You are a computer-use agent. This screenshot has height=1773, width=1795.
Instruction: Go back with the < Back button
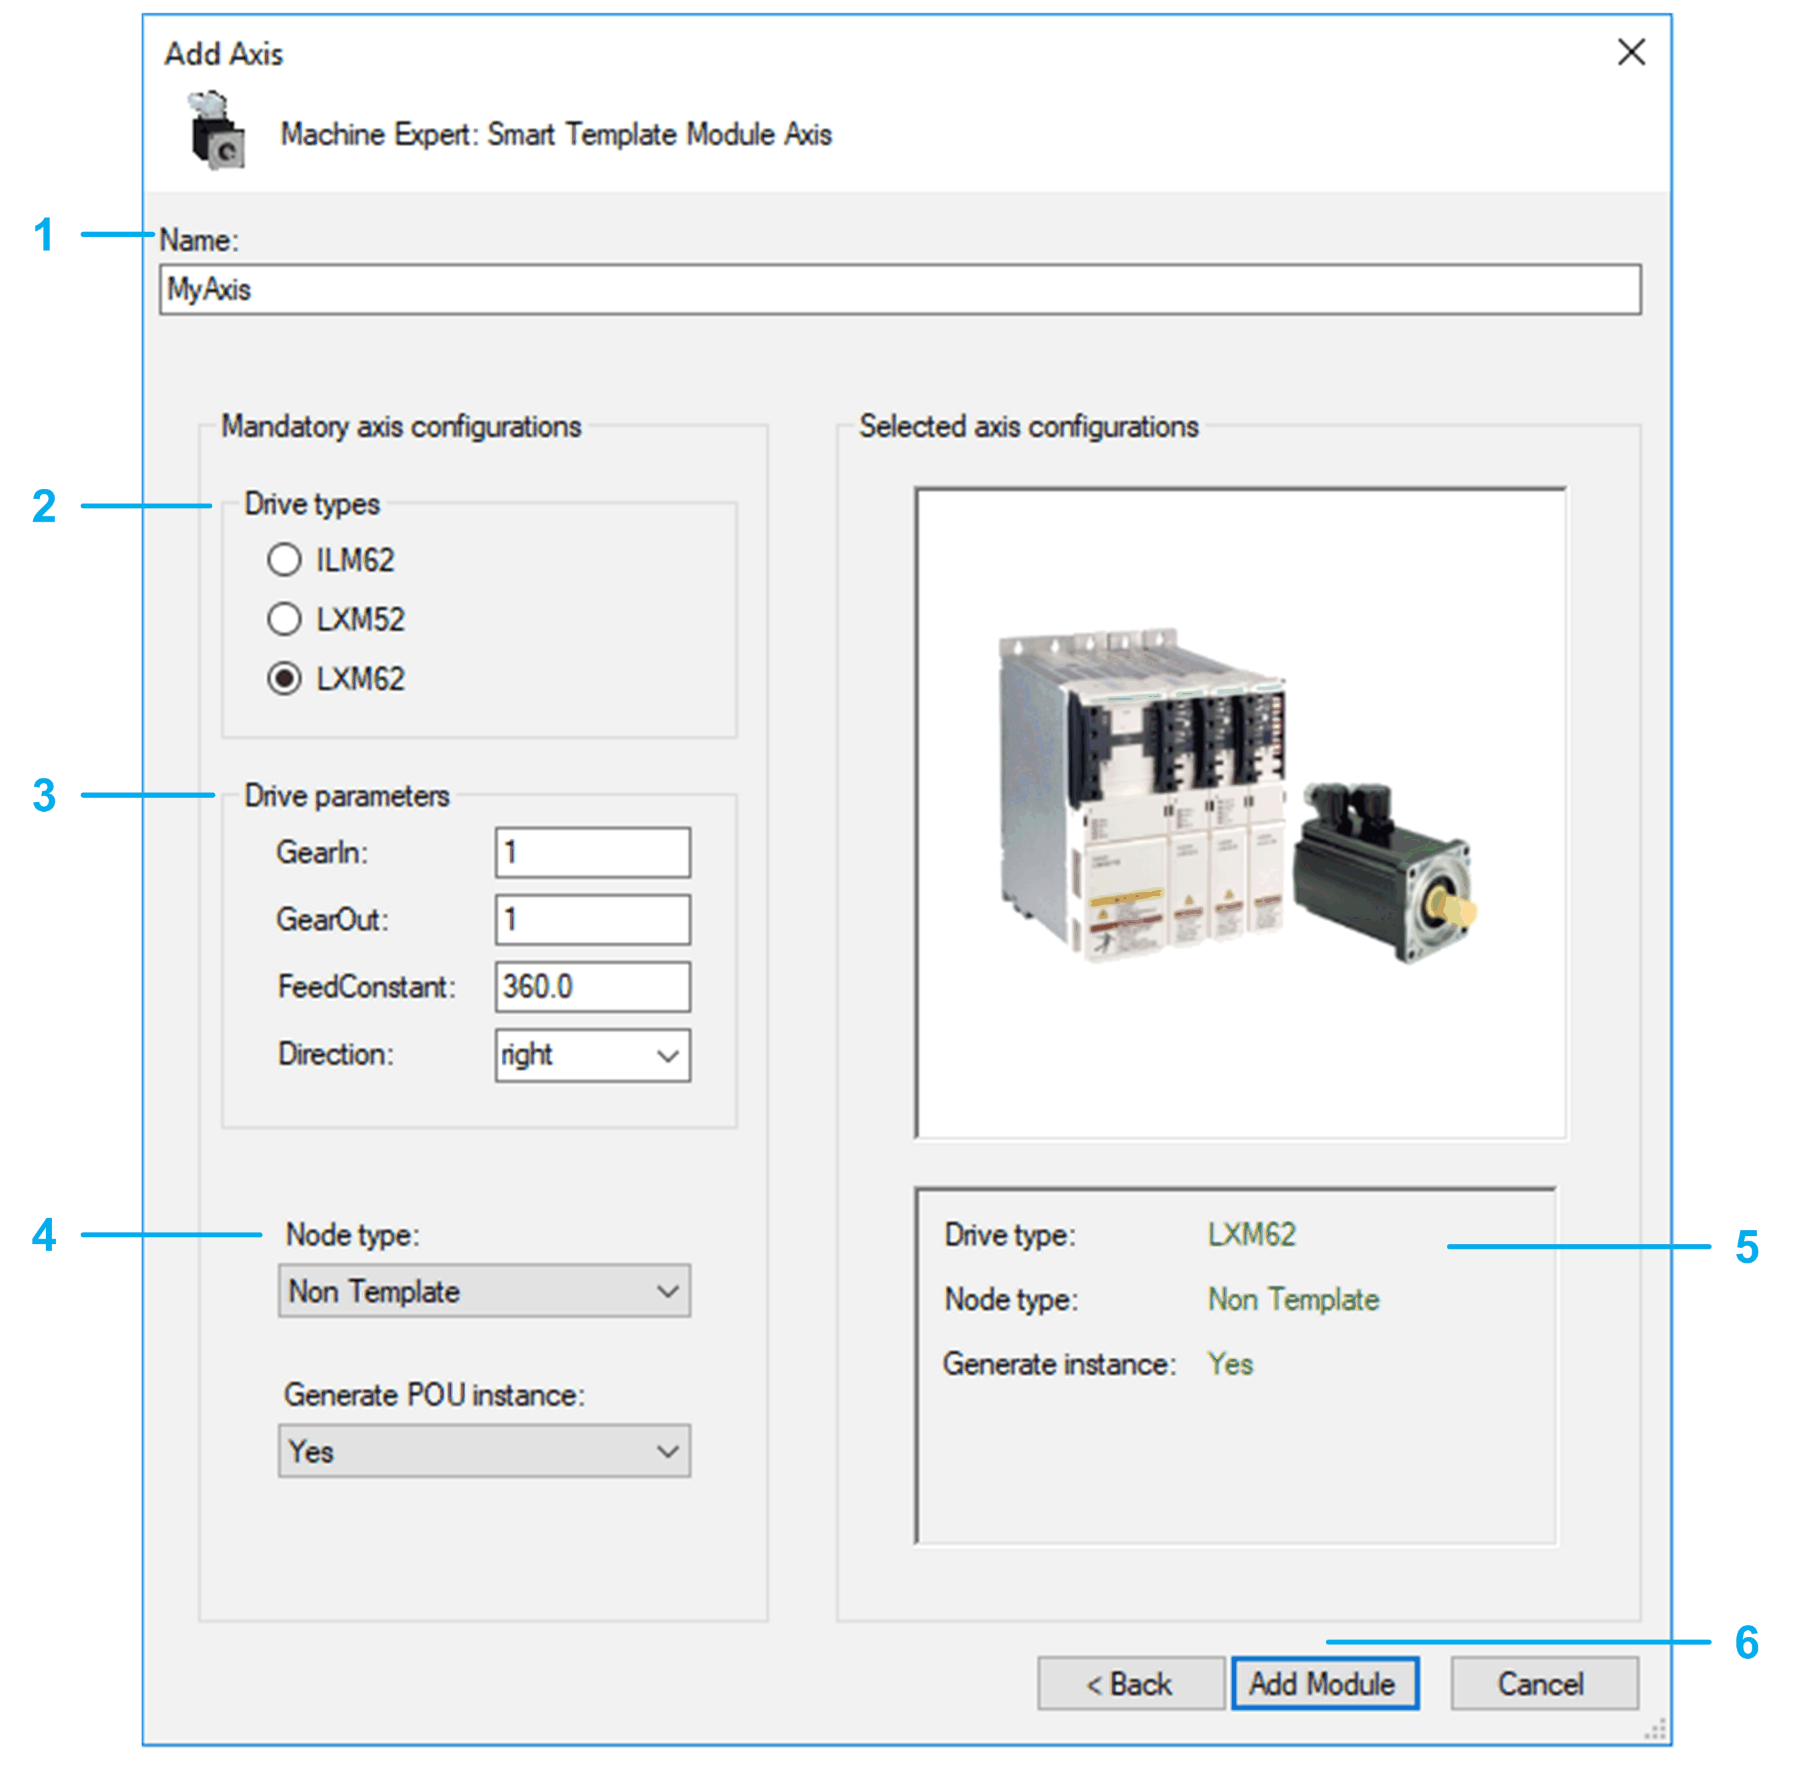click(x=1131, y=1683)
